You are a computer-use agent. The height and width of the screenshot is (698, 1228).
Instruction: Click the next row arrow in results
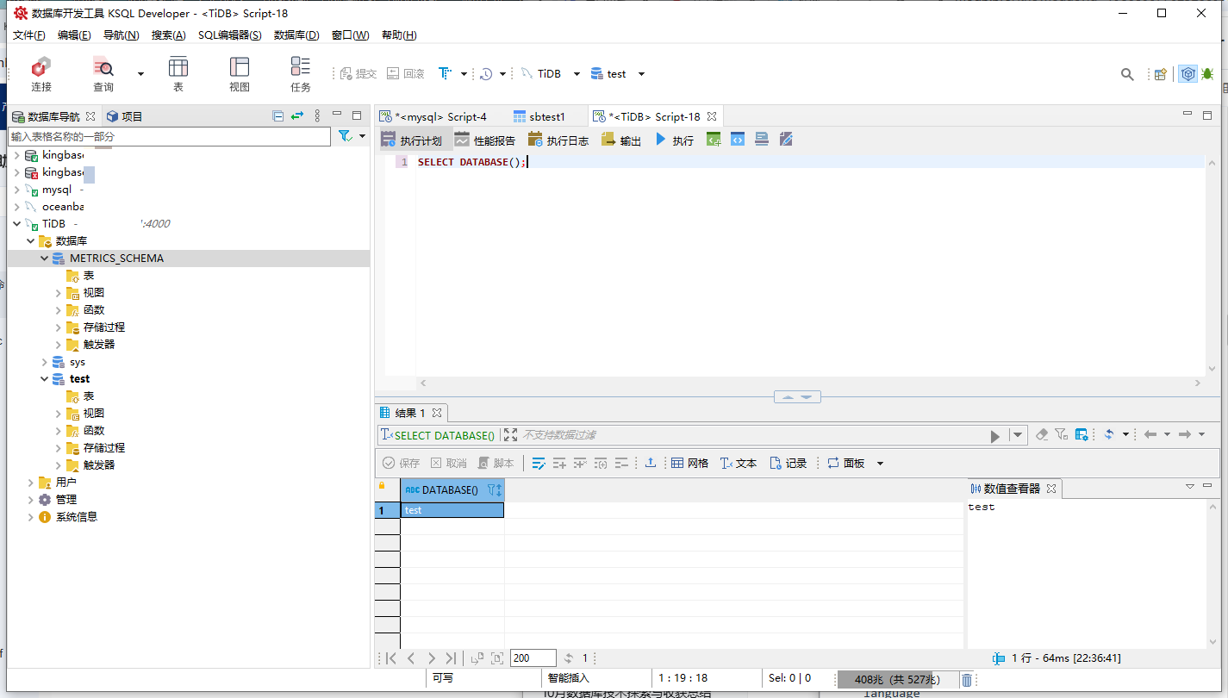tap(431, 658)
